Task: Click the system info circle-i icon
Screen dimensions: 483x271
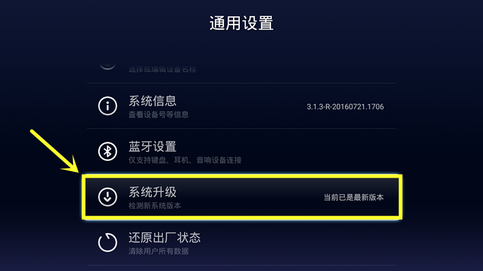Action: click(x=107, y=106)
